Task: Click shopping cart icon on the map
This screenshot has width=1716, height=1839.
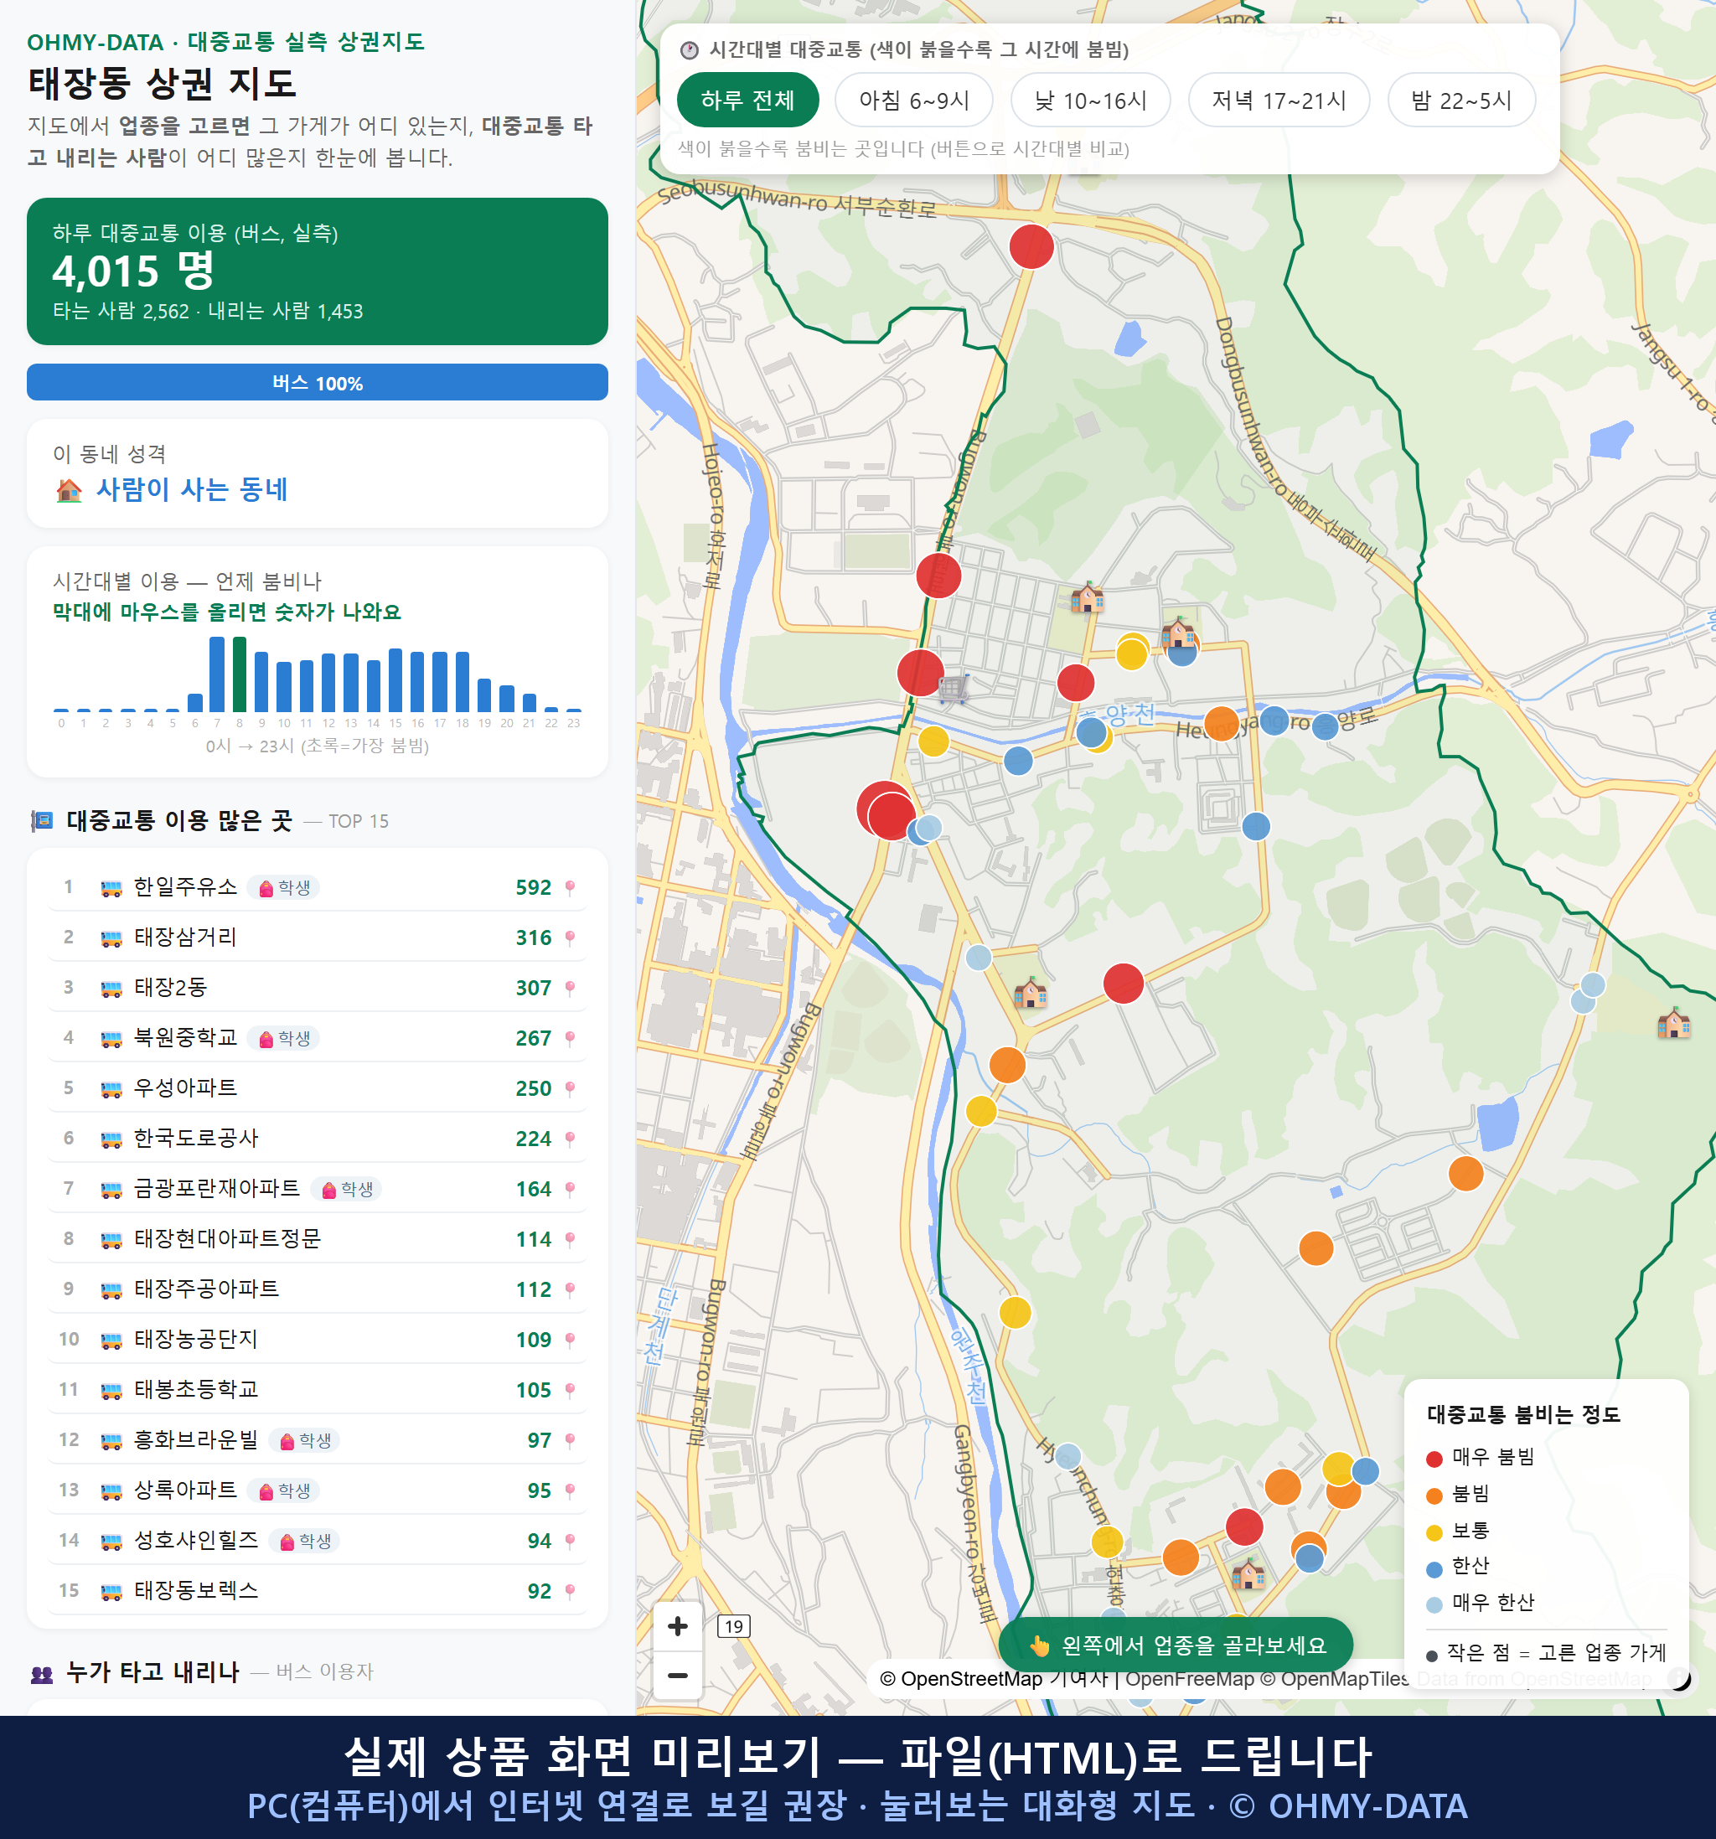Action: click(x=954, y=688)
